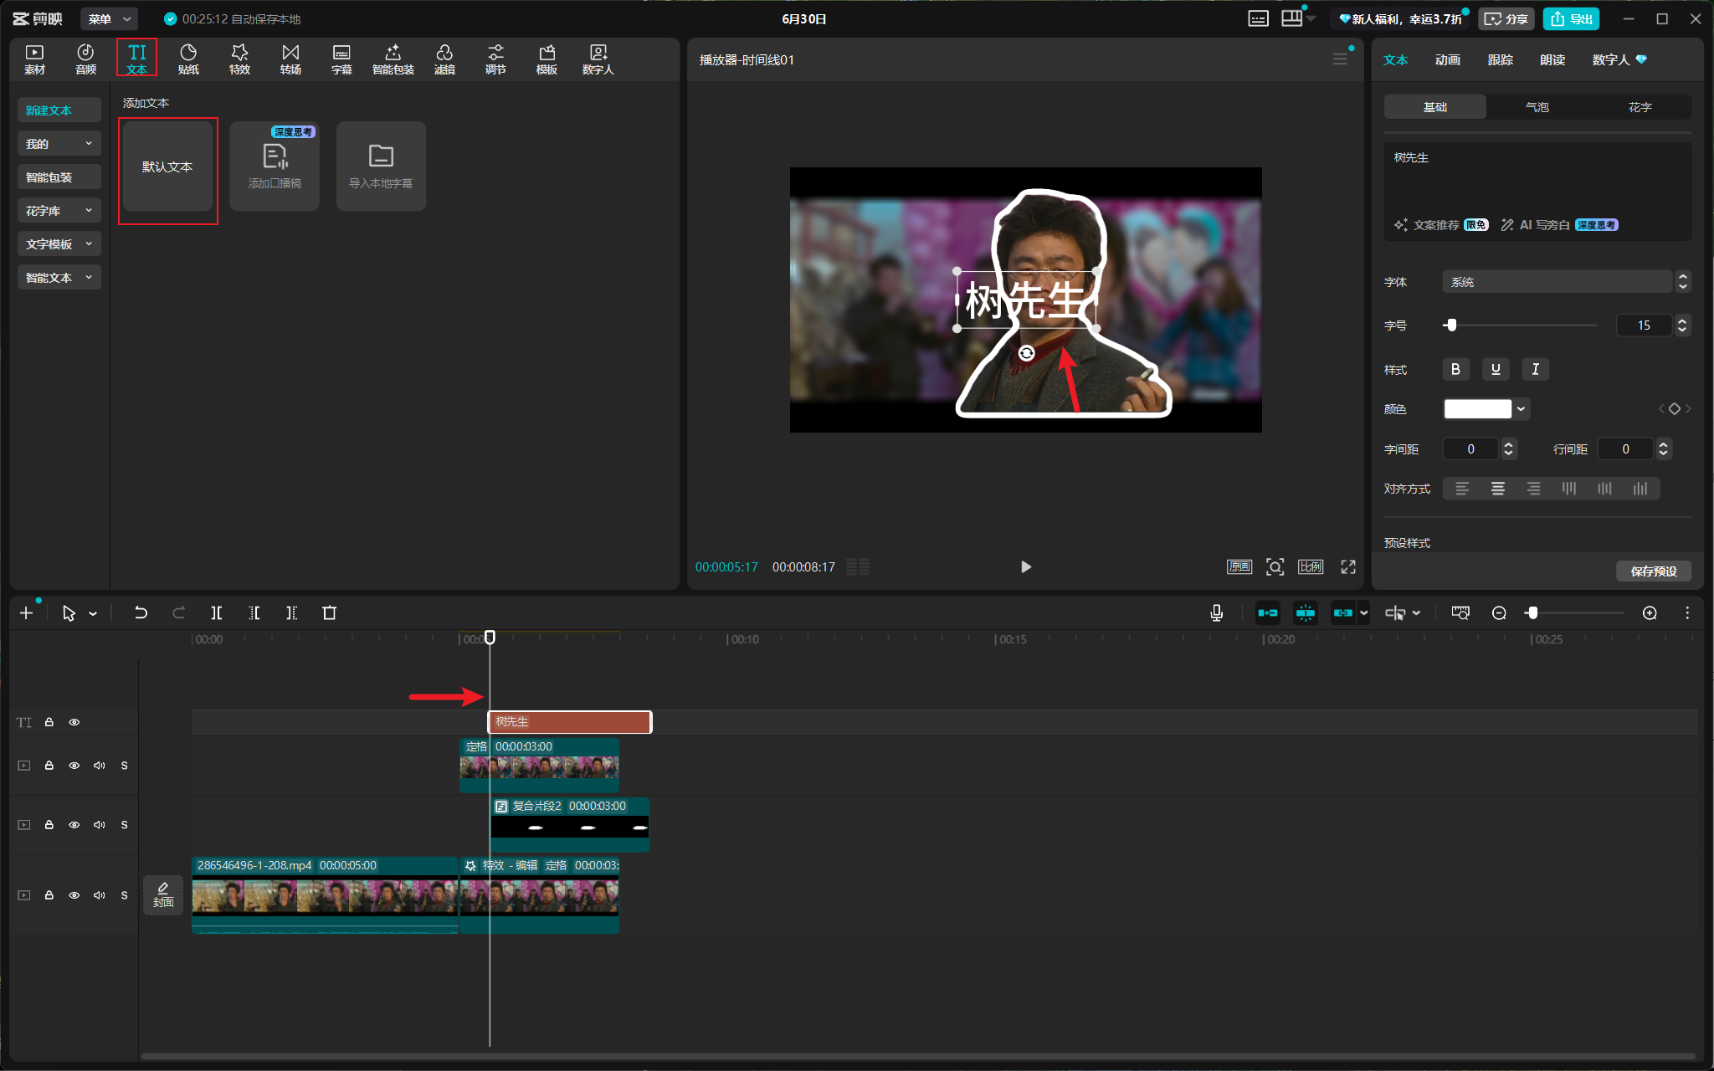
Task: Click the 默认文本 default text thumbnail
Action: coord(167,167)
